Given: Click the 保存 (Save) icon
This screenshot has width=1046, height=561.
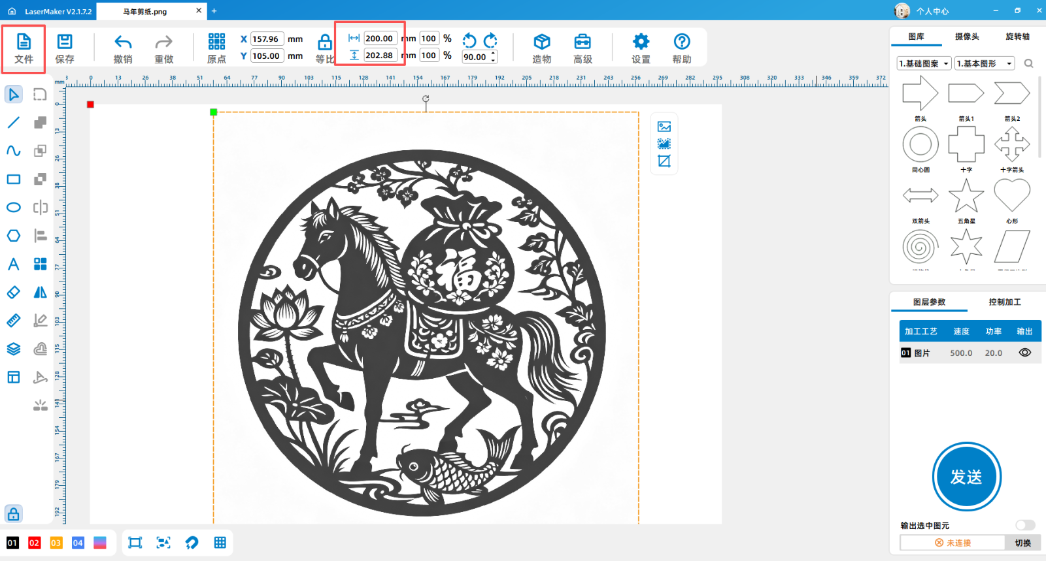Looking at the screenshot, I should (x=65, y=48).
